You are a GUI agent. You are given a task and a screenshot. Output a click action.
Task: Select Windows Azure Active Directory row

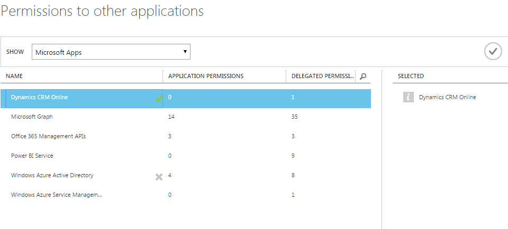pyautogui.click(x=186, y=175)
